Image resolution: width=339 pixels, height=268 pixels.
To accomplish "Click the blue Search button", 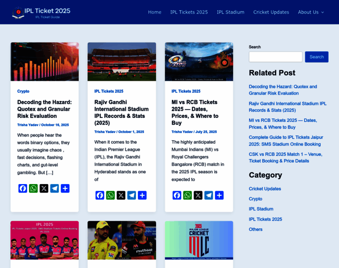I will [317, 57].
